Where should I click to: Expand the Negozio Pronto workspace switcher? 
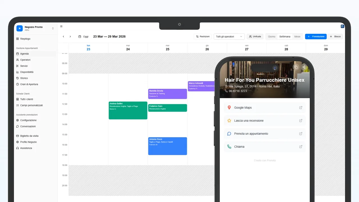53,28
